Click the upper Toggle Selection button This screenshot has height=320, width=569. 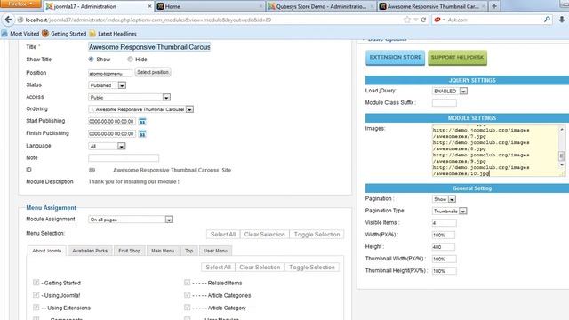[317, 235]
